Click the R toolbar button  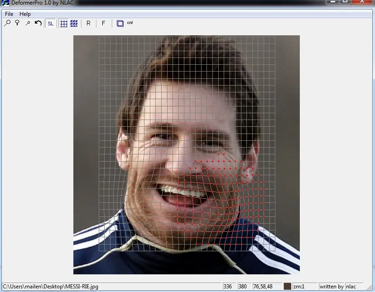tap(88, 23)
